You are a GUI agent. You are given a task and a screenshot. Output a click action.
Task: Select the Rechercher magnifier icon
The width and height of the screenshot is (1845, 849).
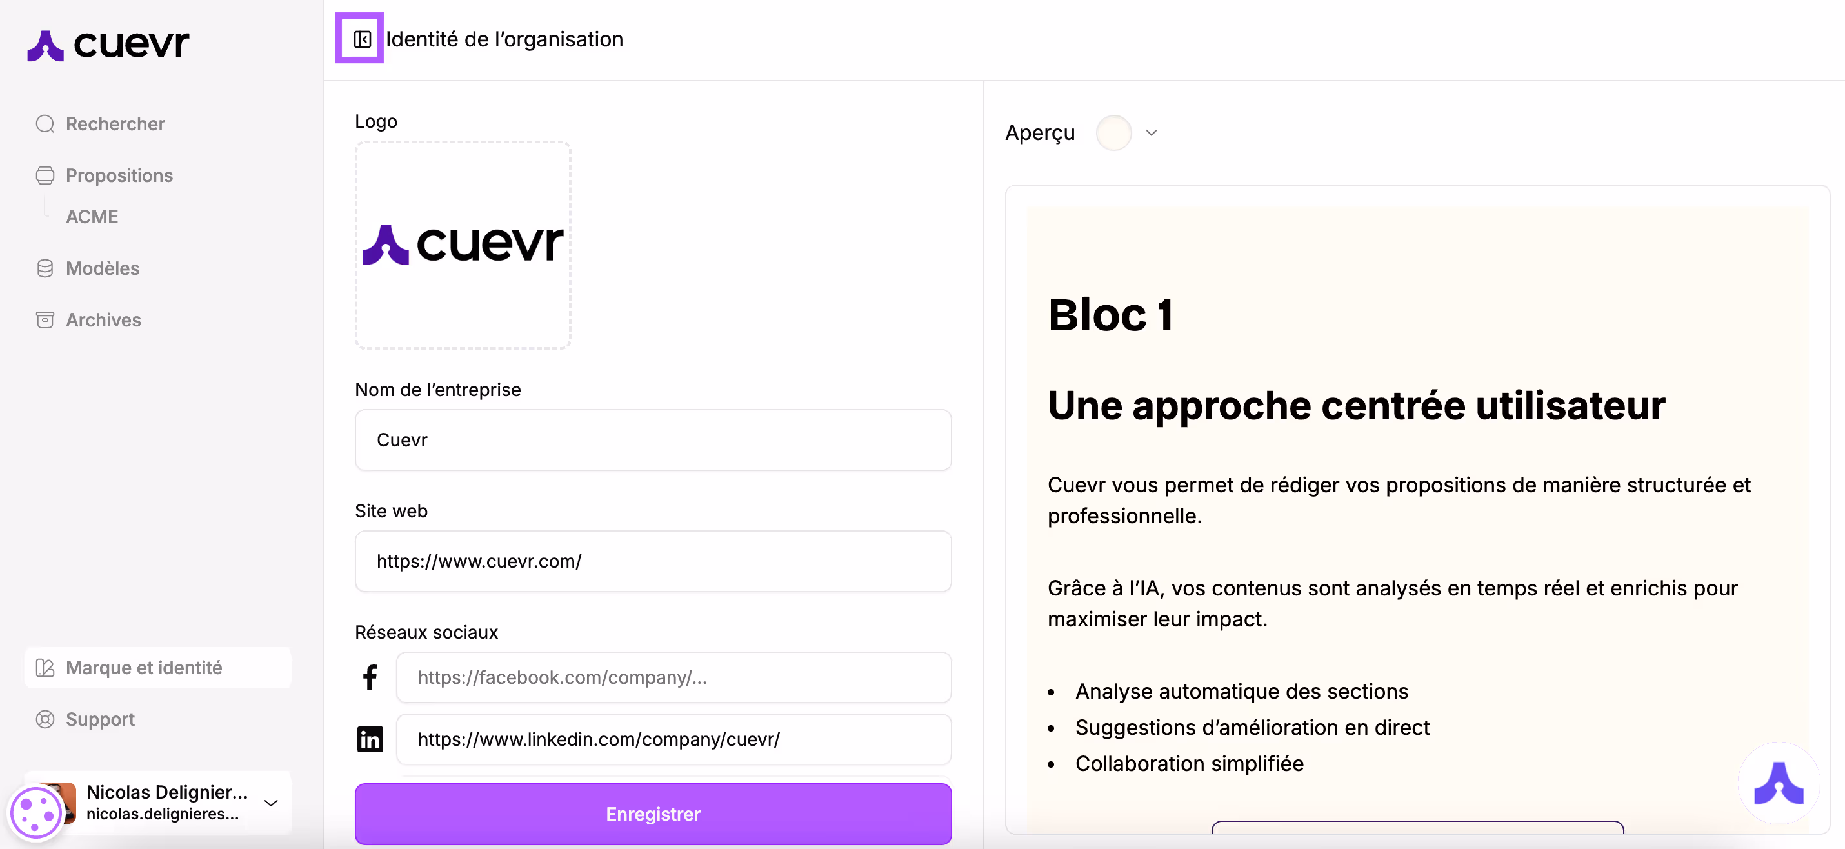coord(45,123)
